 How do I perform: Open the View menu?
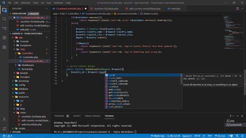[36, 3]
